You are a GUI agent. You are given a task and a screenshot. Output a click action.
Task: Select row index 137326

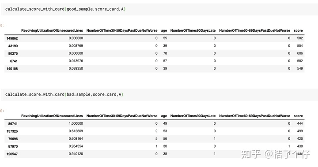point(12,131)
